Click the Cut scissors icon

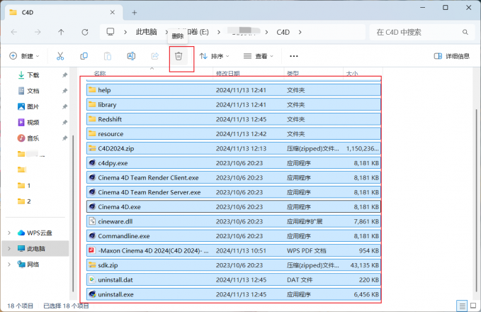[60, 56]
